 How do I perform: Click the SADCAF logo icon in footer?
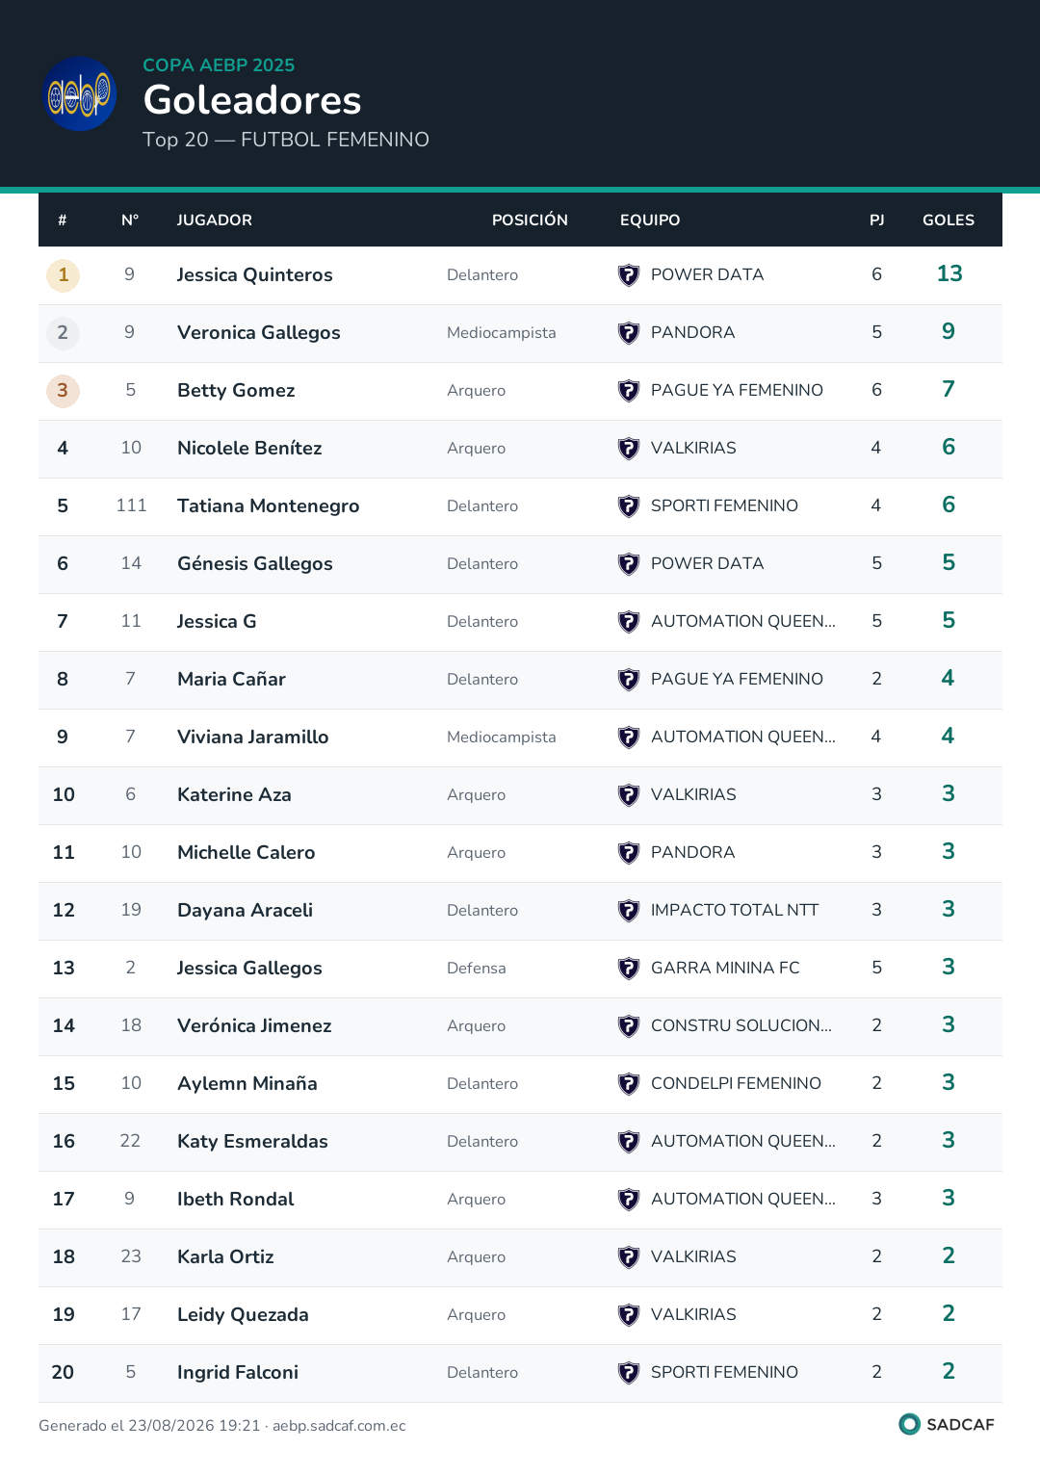click(x=909, y=1424)
